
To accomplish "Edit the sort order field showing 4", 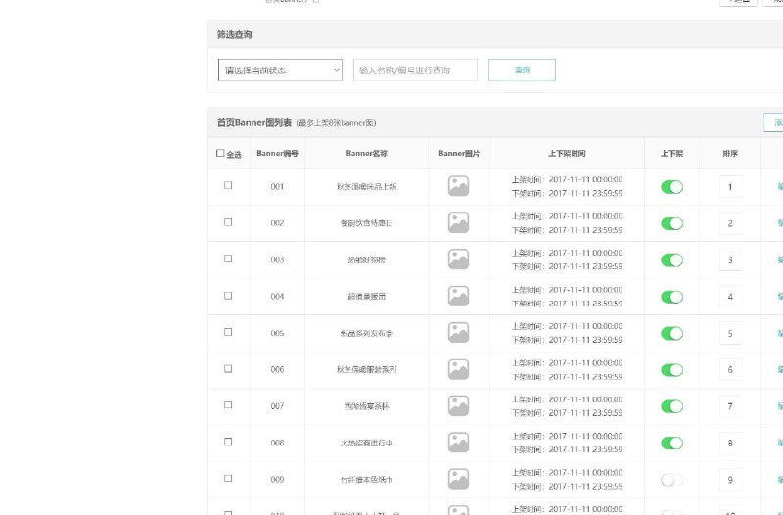I will click(x=730, y=297).
